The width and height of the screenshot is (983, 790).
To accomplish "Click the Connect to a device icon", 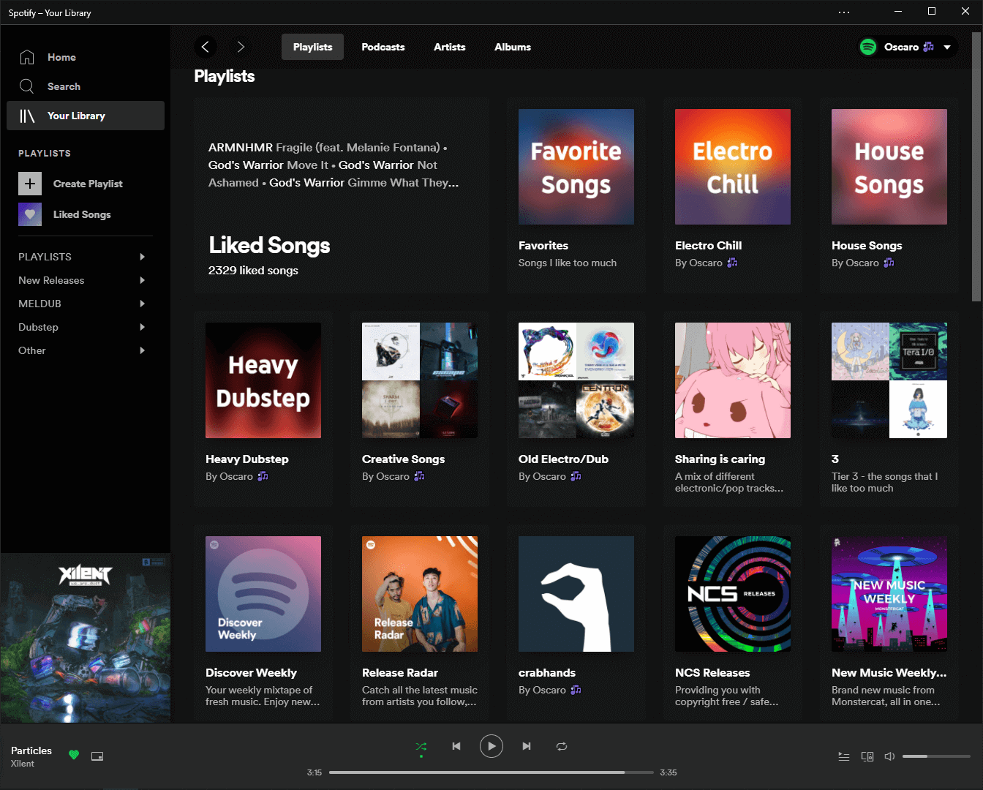I will tap(867, 756).
